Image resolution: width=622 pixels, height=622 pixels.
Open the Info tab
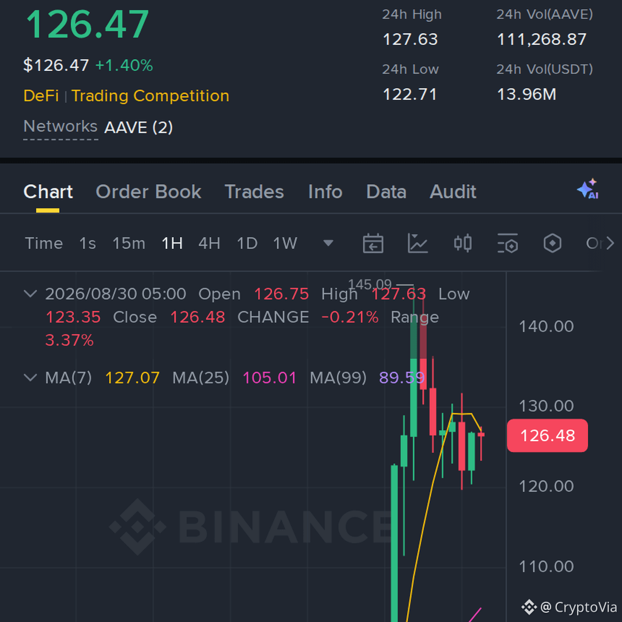(325, 192)
